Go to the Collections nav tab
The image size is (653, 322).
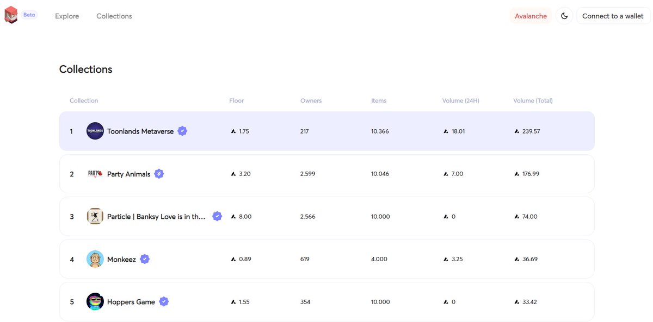114,16
